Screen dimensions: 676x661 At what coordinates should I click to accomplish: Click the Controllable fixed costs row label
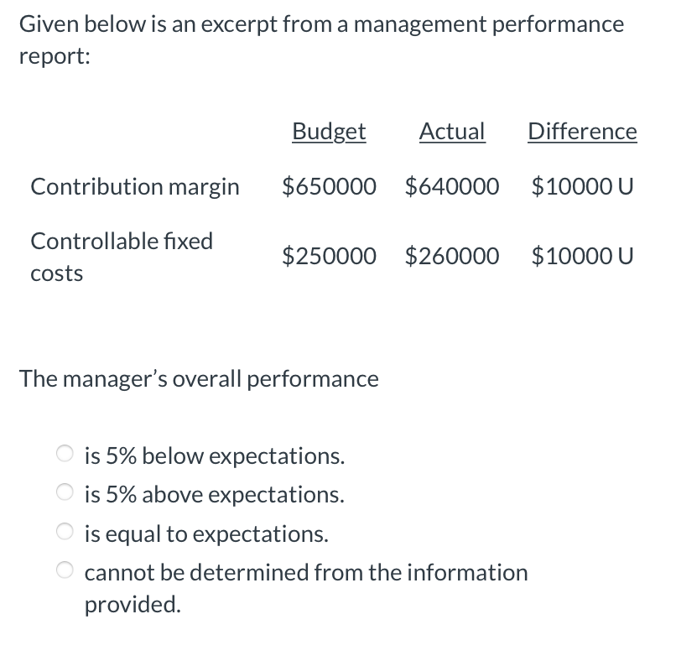point(122,256)
